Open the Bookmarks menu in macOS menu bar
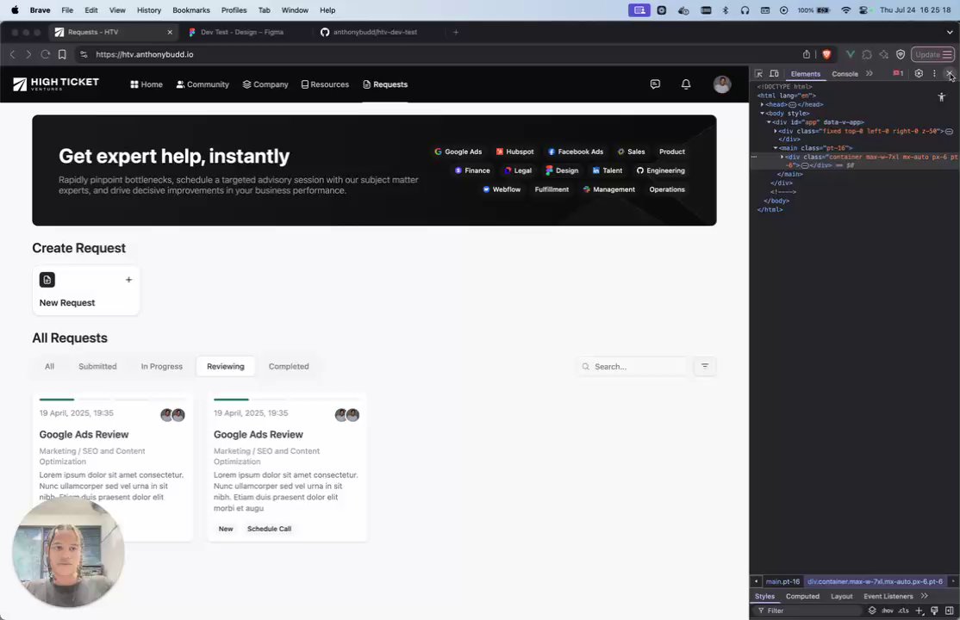 tap(191, 9)
